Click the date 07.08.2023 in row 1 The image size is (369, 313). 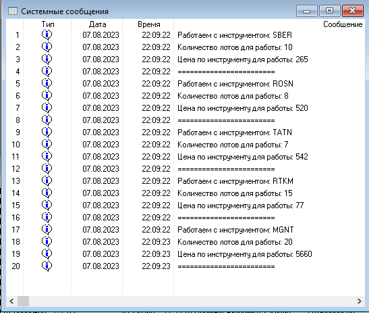(x=101, y=35)
